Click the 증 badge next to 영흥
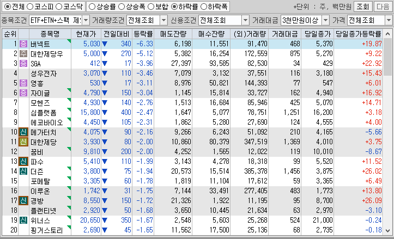Screen dimensions: 394x239 point(23,83)
